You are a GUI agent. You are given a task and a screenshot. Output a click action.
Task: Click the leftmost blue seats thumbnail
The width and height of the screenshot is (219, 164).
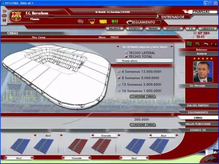click(20, 146)
